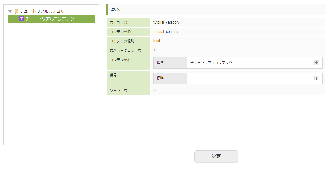Click the tutorial_category value
This screenshot has width=330, height=173.
(x=166, y=22)
